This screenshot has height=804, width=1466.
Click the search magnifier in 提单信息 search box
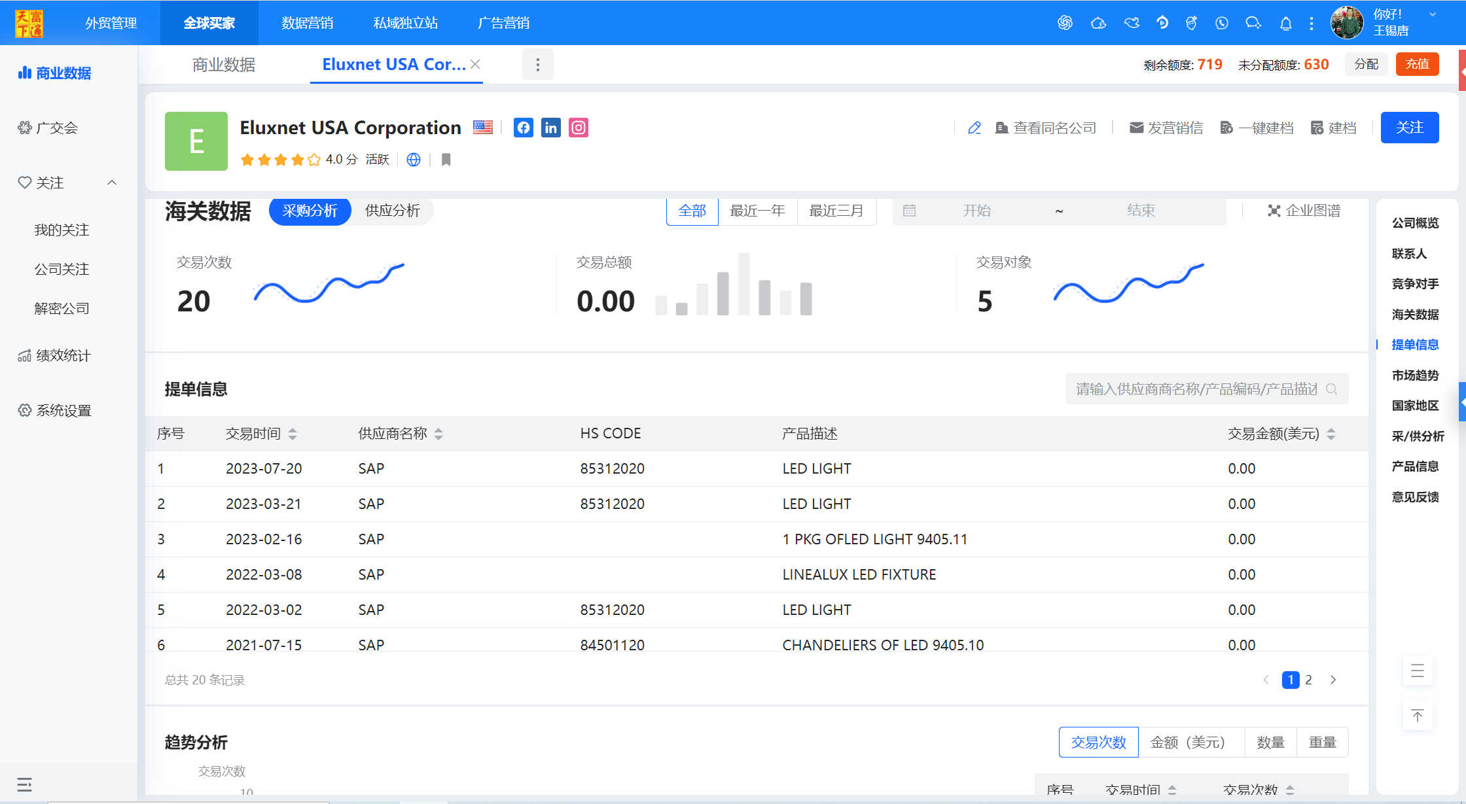(1332, 389)
